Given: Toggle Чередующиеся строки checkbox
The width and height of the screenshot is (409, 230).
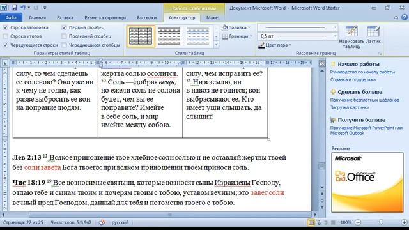Looking at the screenshot, I should pos(5,45).
